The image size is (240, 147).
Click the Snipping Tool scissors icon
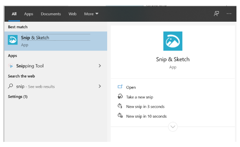pos(11,66)
